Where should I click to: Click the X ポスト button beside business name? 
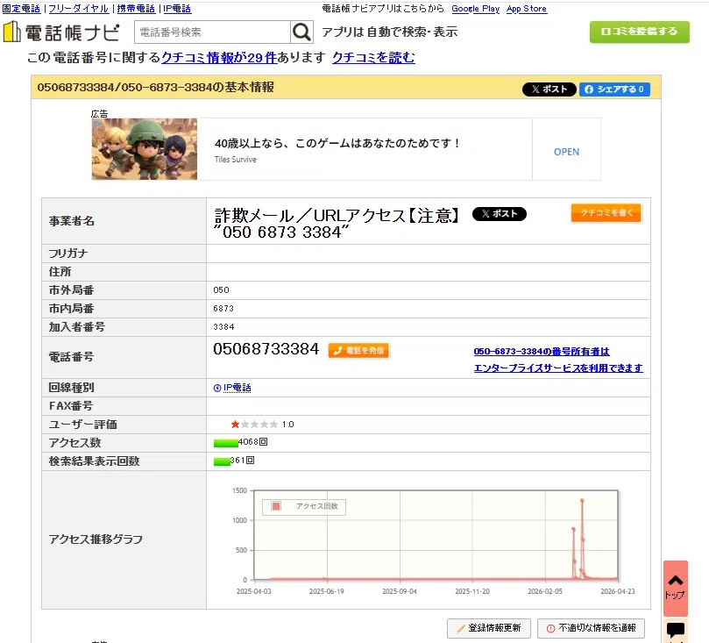tap(500, 213)
